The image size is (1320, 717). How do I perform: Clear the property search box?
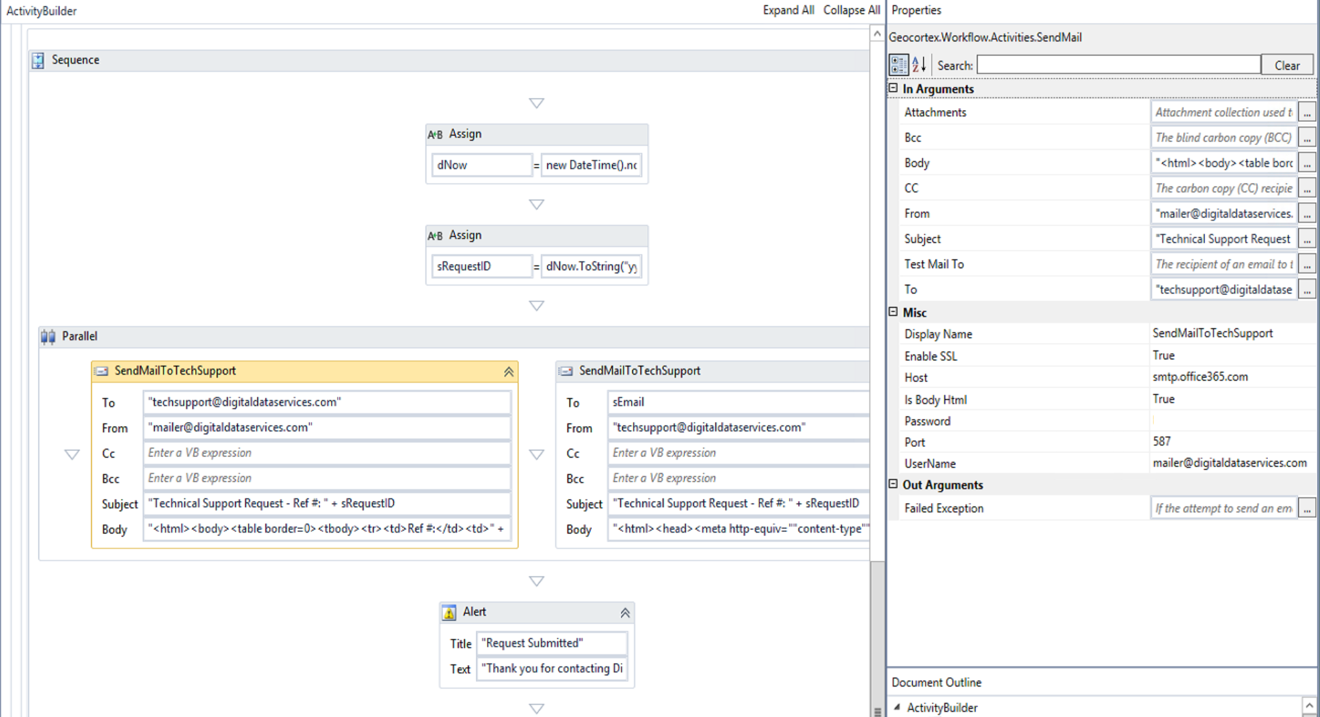[x=1287, y=65]
